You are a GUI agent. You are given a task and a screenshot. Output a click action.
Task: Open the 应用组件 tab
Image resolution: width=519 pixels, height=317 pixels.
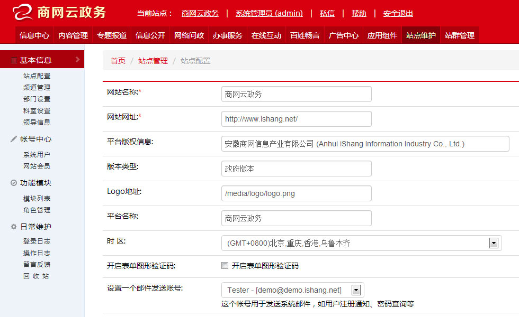(x=382, y=35)
